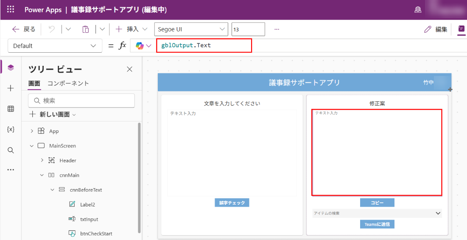Screen dimensions: 467x240
Task: Click the Paste clipboard icon
Action: pyautogui.click(x=86, y=29)
